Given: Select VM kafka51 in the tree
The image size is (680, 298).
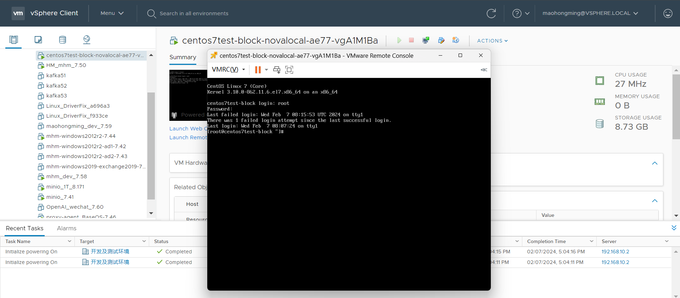Looking at the screenshot, I should [x=56, y=75].
